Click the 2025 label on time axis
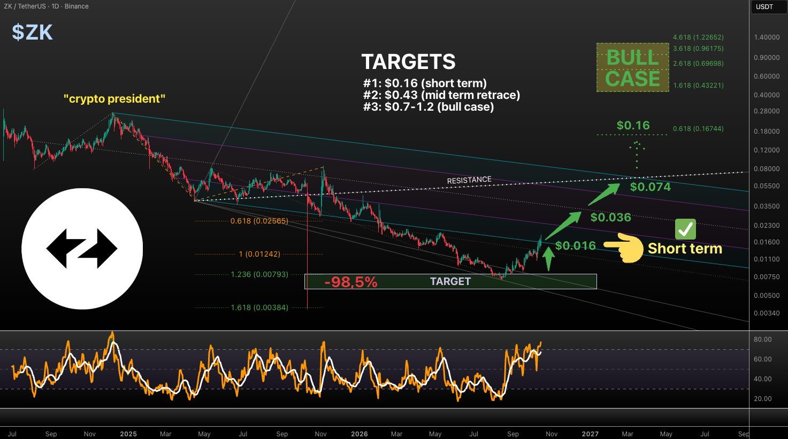The width and height of the screenshot is (788, 439). point(128,434)
